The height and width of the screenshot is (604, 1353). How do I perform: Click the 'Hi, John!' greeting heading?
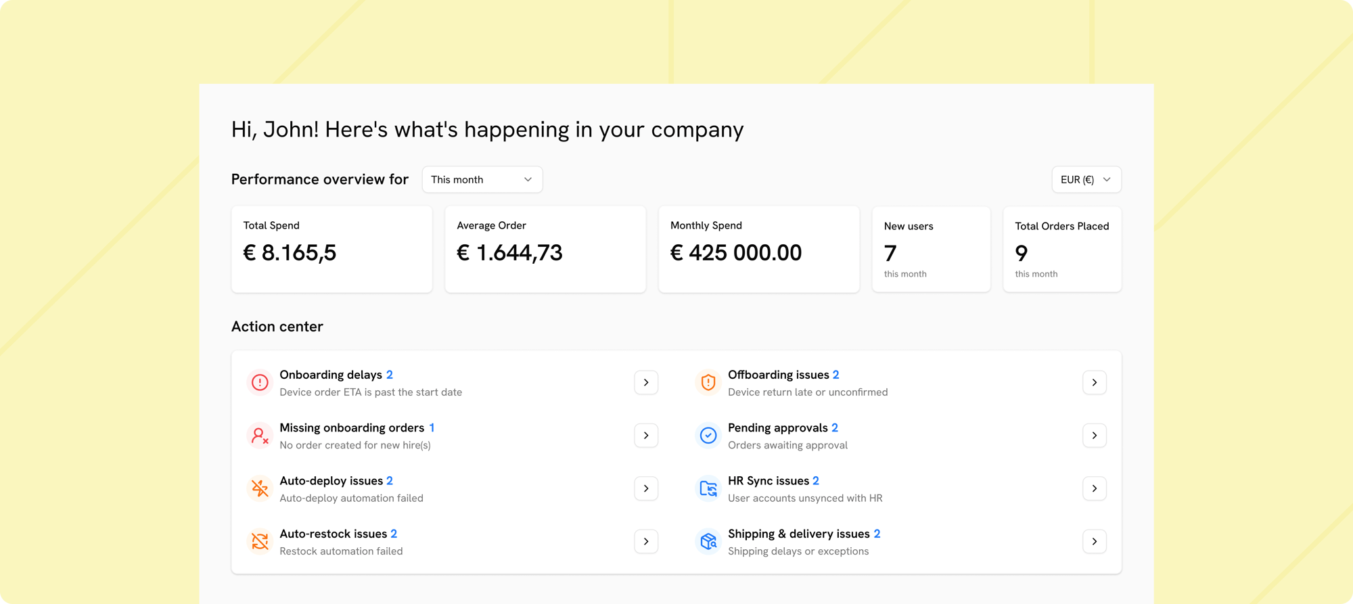488,129
